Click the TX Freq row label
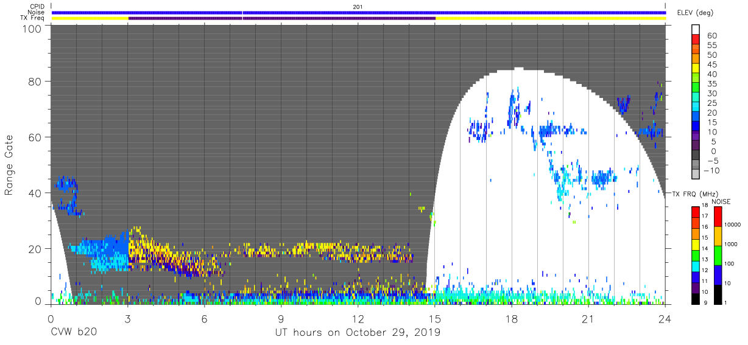Image resolution: width=748 pixels, height=345 pixels. pos(33,18)
